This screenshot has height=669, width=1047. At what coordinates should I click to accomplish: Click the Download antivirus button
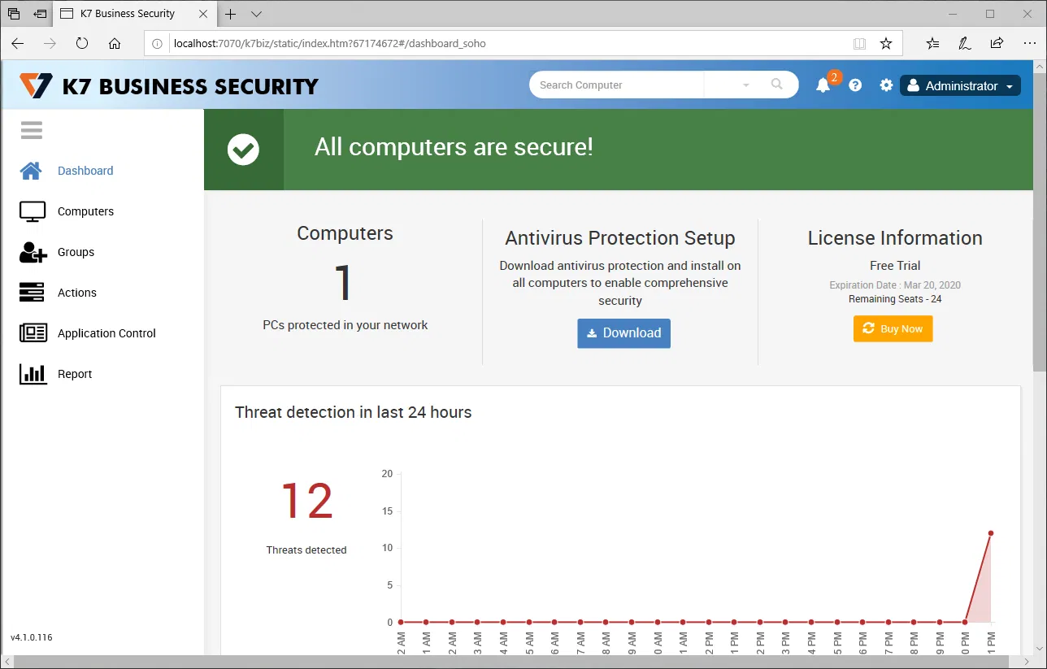(x=623, y=333)
